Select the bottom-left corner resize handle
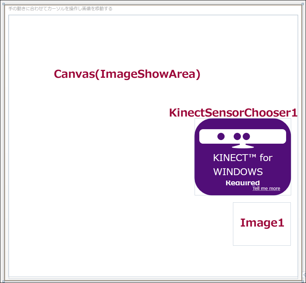 [4, 282]
